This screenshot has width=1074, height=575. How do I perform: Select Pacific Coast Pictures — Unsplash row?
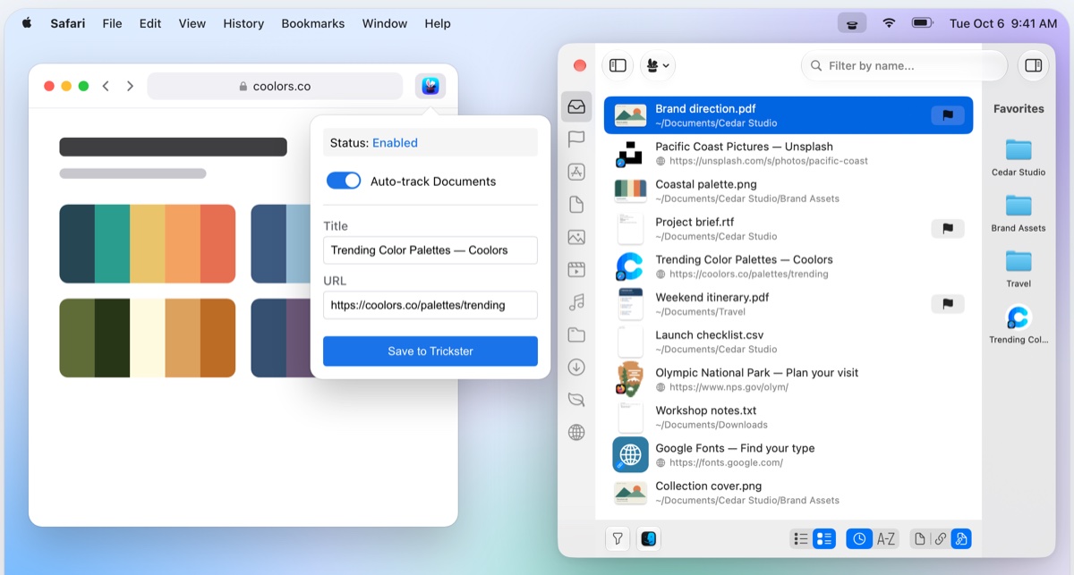[x=788, y=153]
